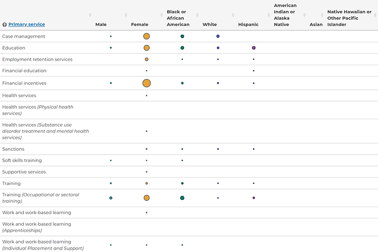Click the White column header
Image resolution: width=378 pixels, height=252 pixels.
click(x=209, y=25)
